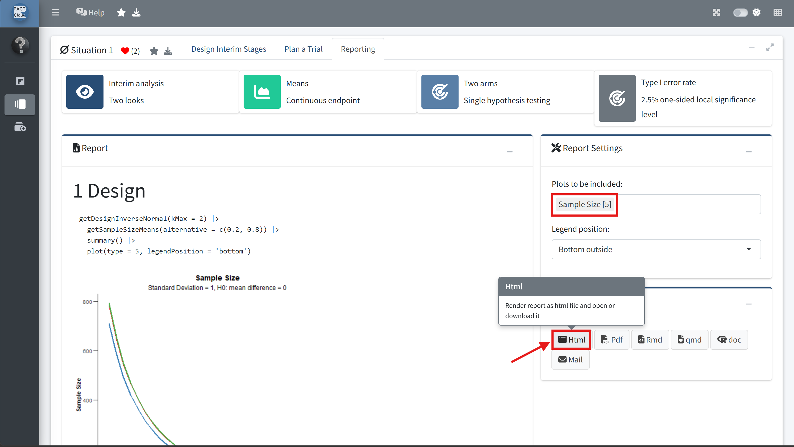
Task: Open the Help menu
Action: (x=90, y=13)
